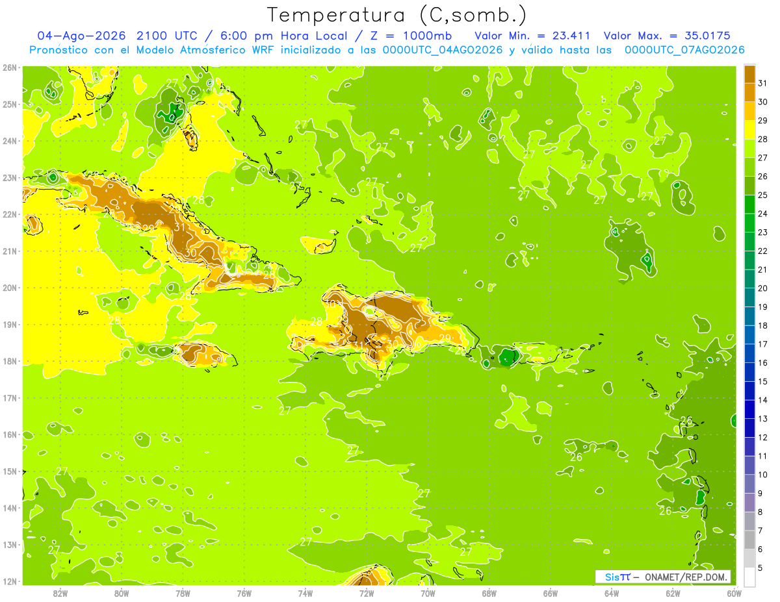The height and width of the screenshot is (602, 780).
Task: Click the color bar segment between 28 and 29
Action: [749, 129]
